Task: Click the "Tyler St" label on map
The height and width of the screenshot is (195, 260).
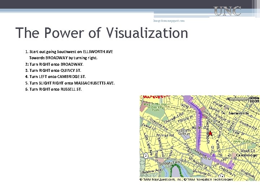Action: click(238, 133)
